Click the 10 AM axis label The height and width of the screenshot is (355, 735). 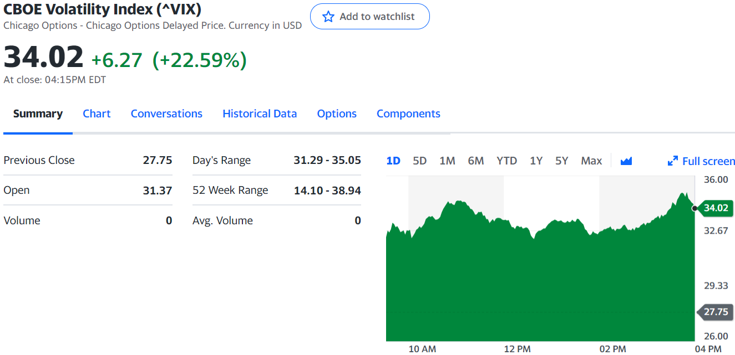click(422, 349)
